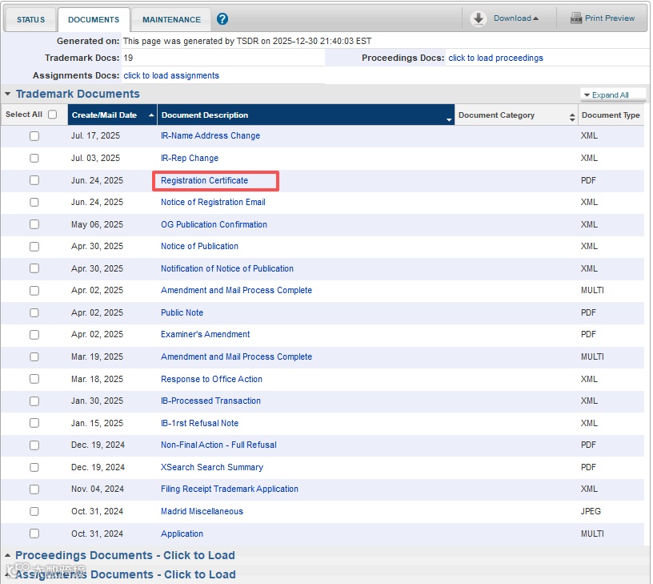The height and width of the screenshot is (584, 653).
Task: Open OG Publication Confirmation document
Action: [214, 224]
